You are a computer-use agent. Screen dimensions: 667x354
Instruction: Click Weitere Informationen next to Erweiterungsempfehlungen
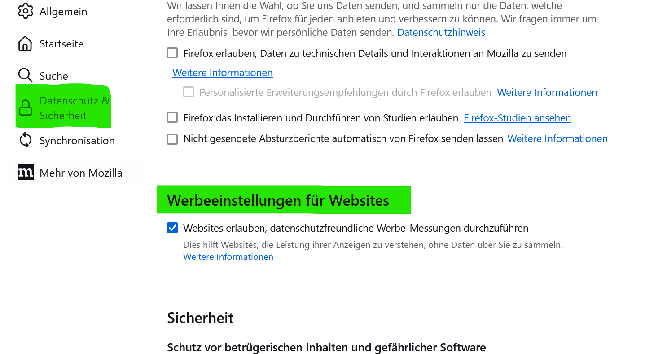tap(547, 92)
